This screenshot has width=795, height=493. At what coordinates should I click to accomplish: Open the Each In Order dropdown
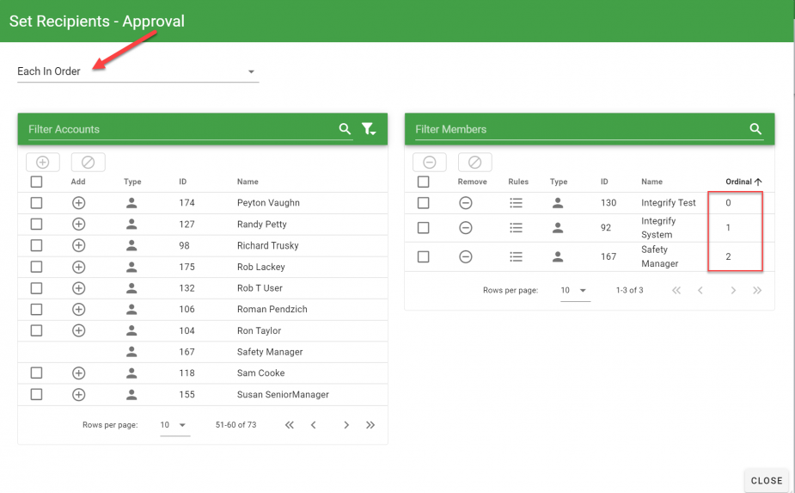pos(138,71)
